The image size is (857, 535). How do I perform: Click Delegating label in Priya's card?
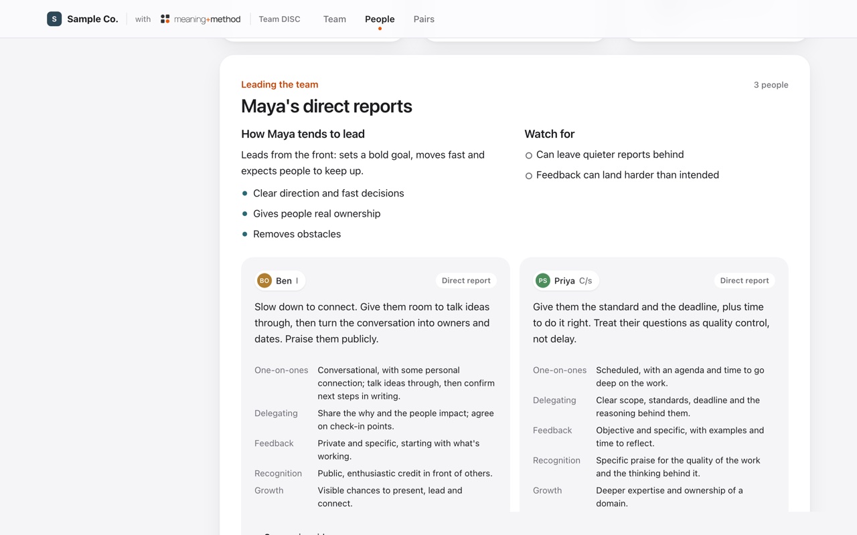(x=554, y=400)
